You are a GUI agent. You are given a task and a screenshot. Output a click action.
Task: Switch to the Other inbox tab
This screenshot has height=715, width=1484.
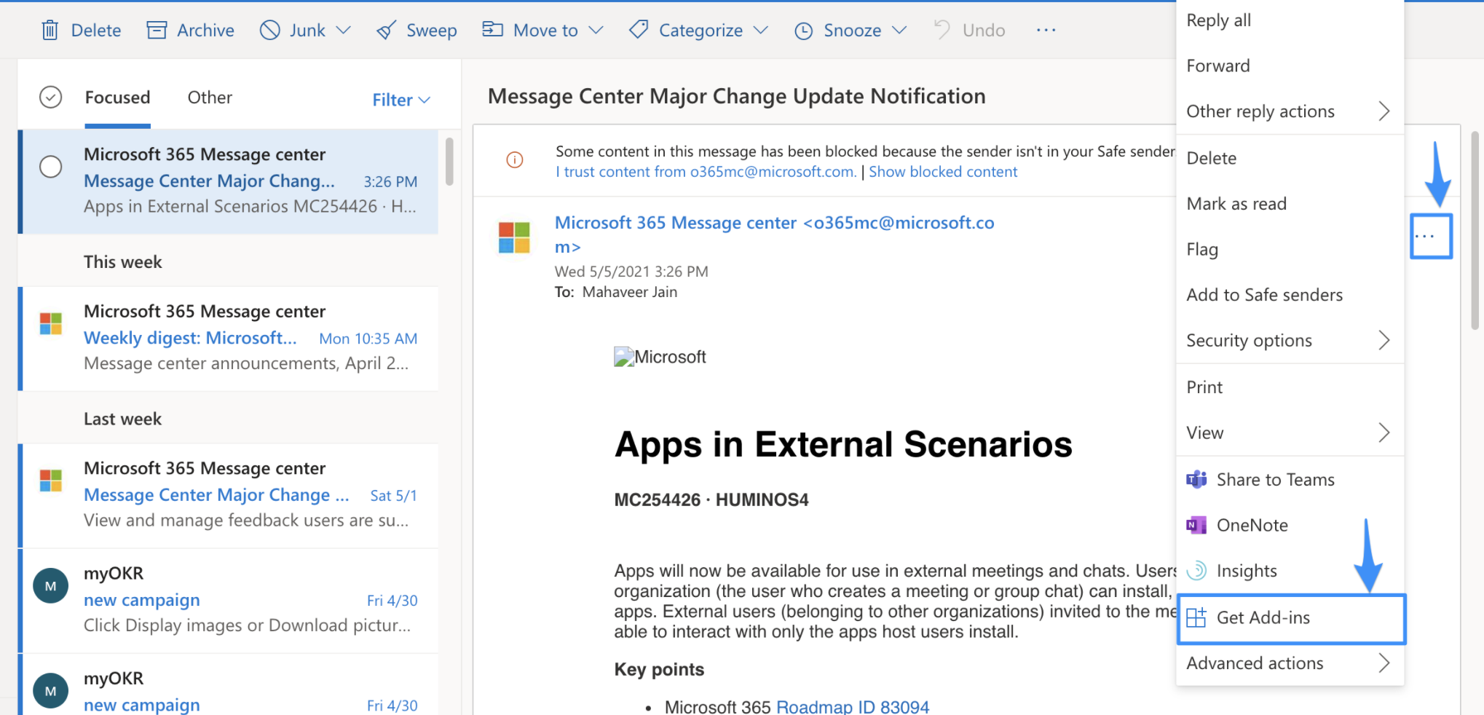[x=210, y=98]
